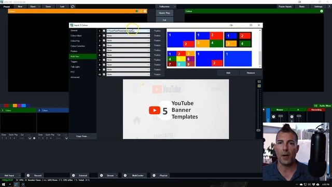
Task: Open the Windows Start menu
Action: [x=4, y=184]
